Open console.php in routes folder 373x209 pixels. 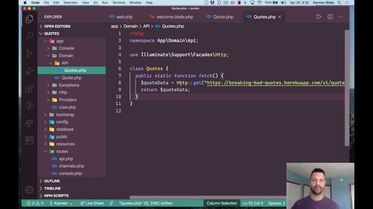coord(70,174)
